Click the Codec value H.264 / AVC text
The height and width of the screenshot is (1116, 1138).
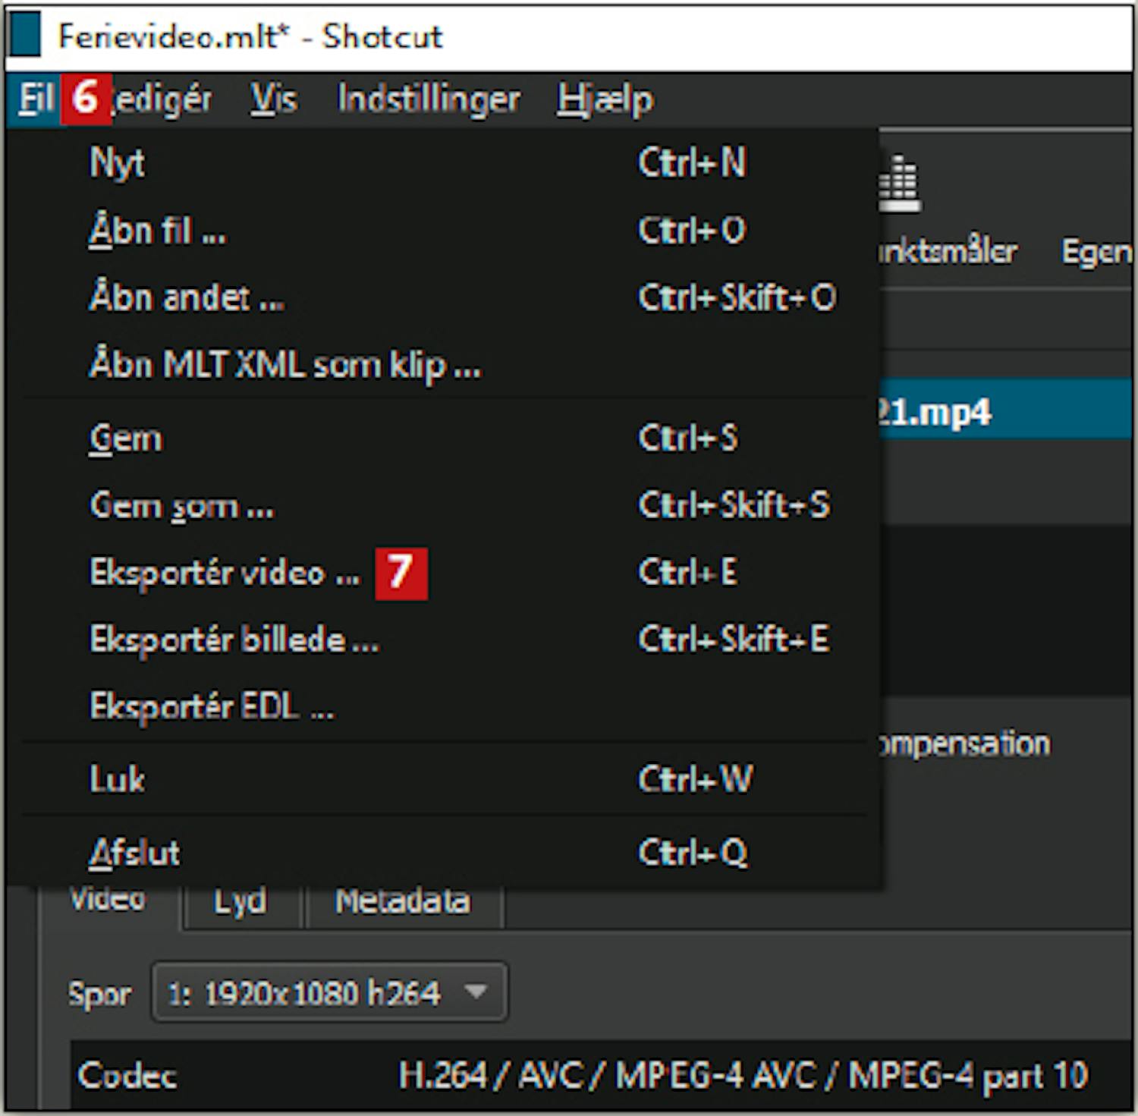tap(743, 1076)
